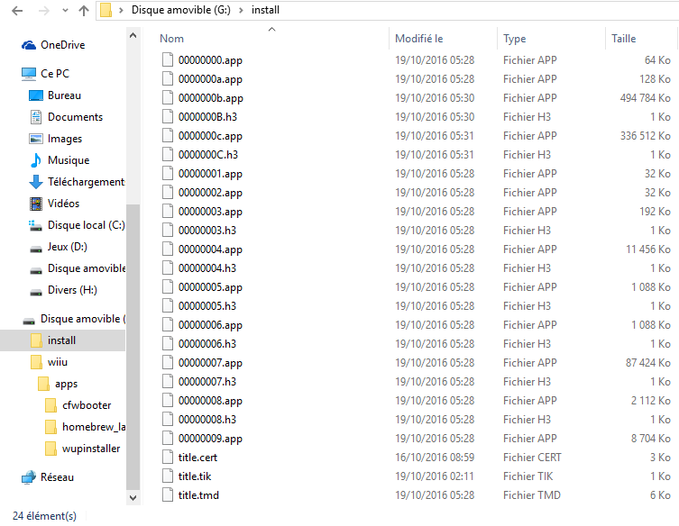Select file 00000003.h3

207,231
